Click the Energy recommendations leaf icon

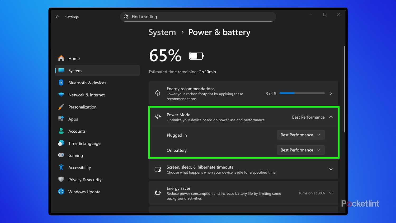coord(158,93)
